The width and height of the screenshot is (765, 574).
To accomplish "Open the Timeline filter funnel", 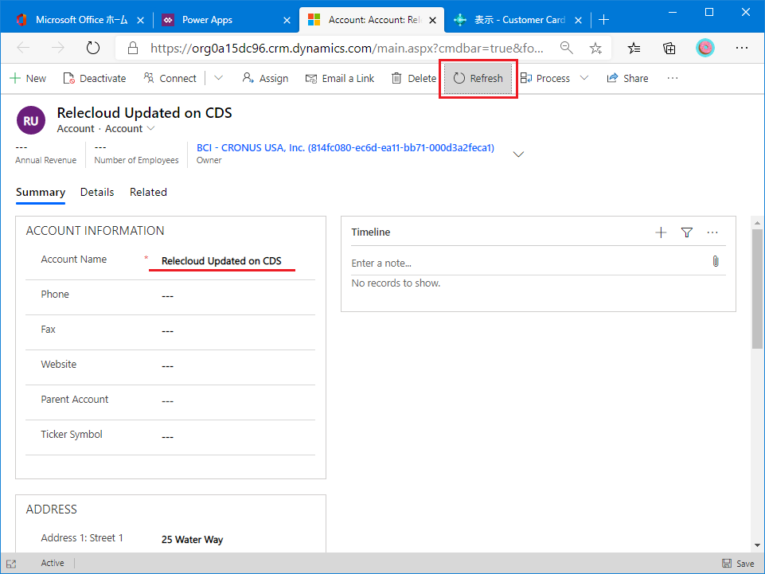I will click(687, 232).
